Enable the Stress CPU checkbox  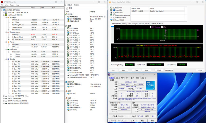coord(114,8)
